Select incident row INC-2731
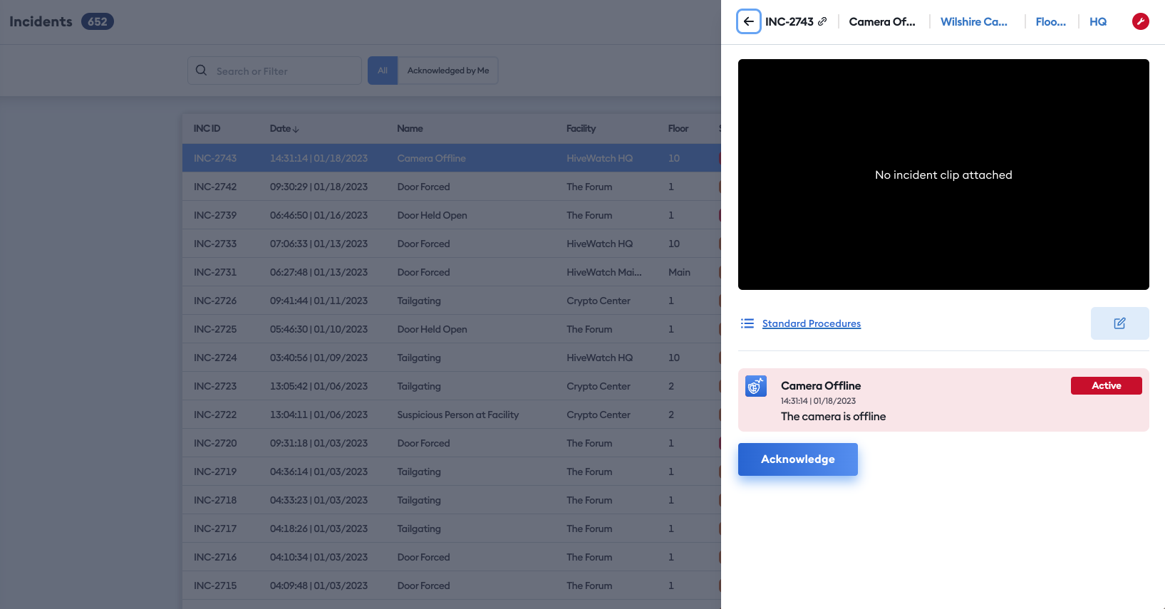 (x=452, y=272)
